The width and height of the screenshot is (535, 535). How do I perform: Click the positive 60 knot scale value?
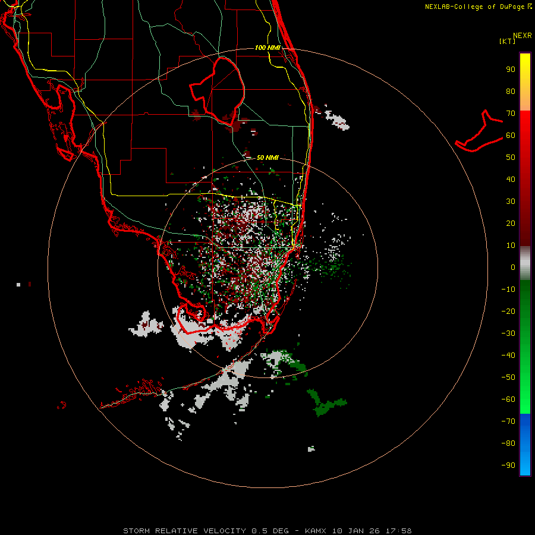511,136
